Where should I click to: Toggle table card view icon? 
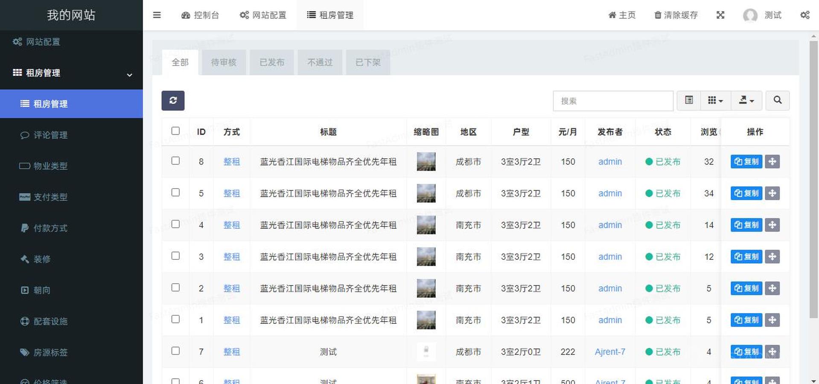tap(689, 100)
